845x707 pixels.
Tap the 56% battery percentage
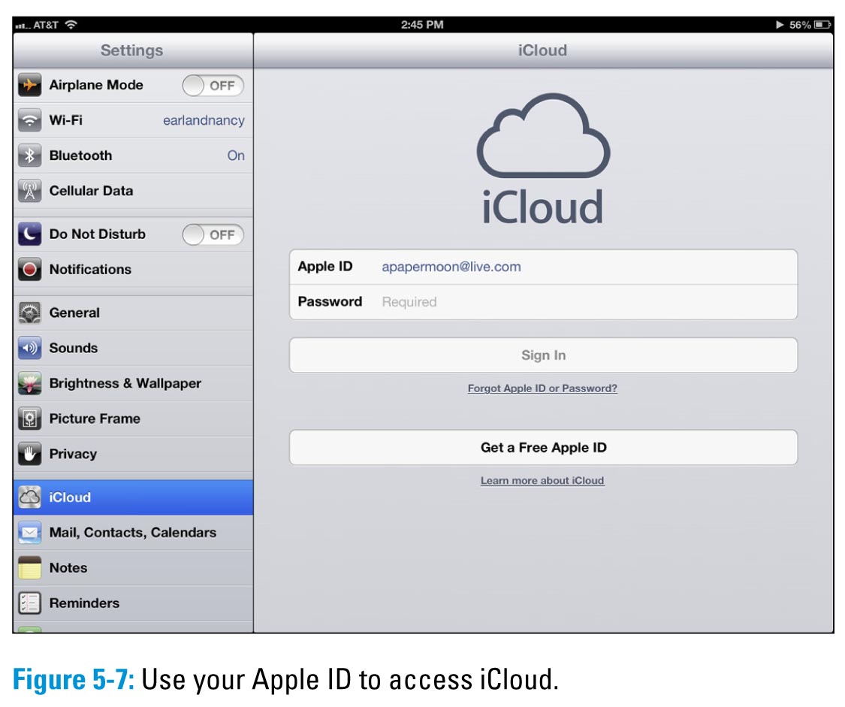800,25
